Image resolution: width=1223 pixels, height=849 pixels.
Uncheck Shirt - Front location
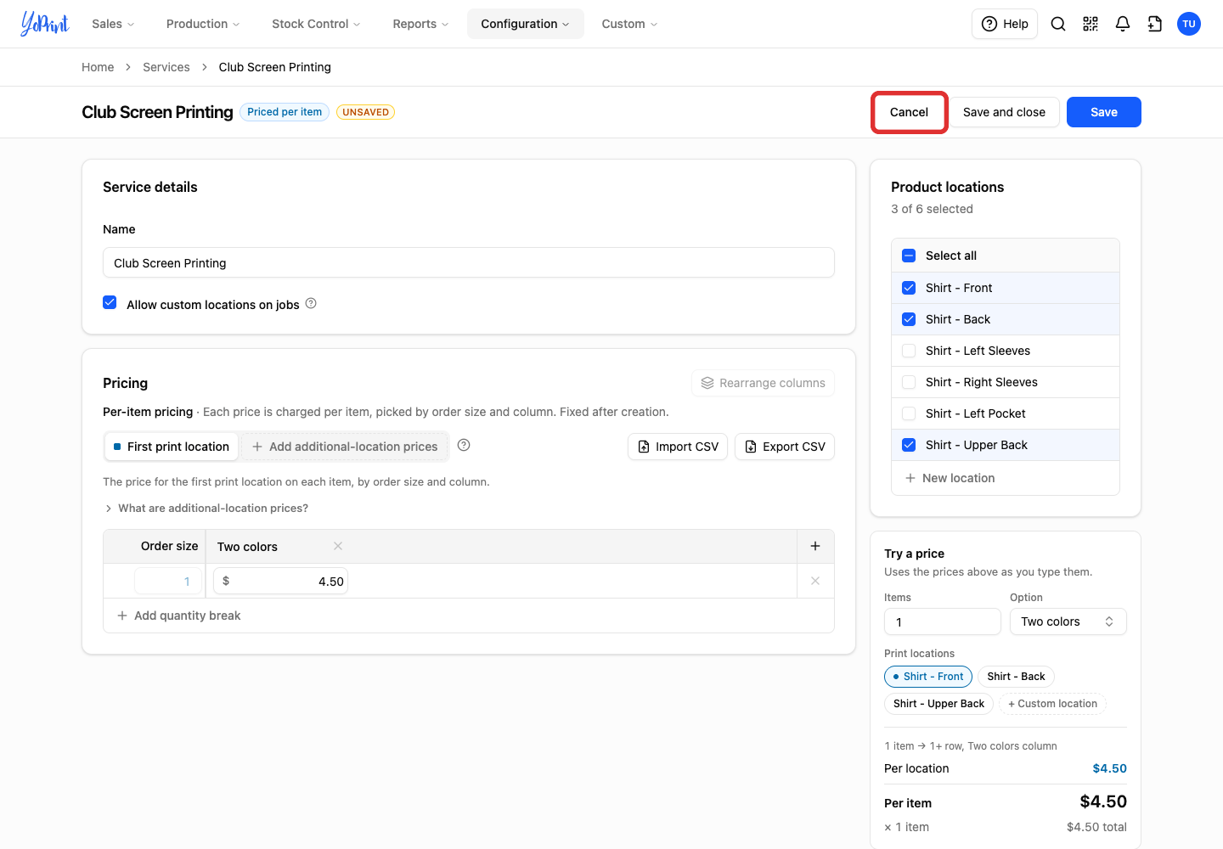point(909,288)
